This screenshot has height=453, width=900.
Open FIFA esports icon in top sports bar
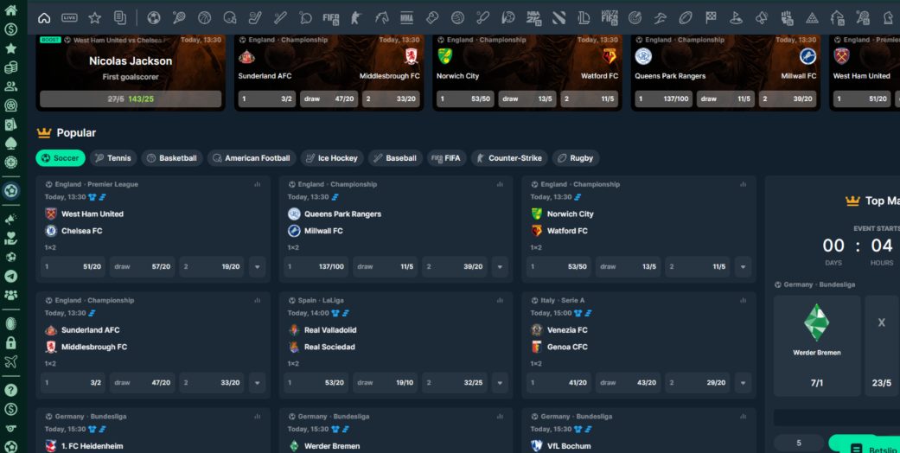point(330,18)
